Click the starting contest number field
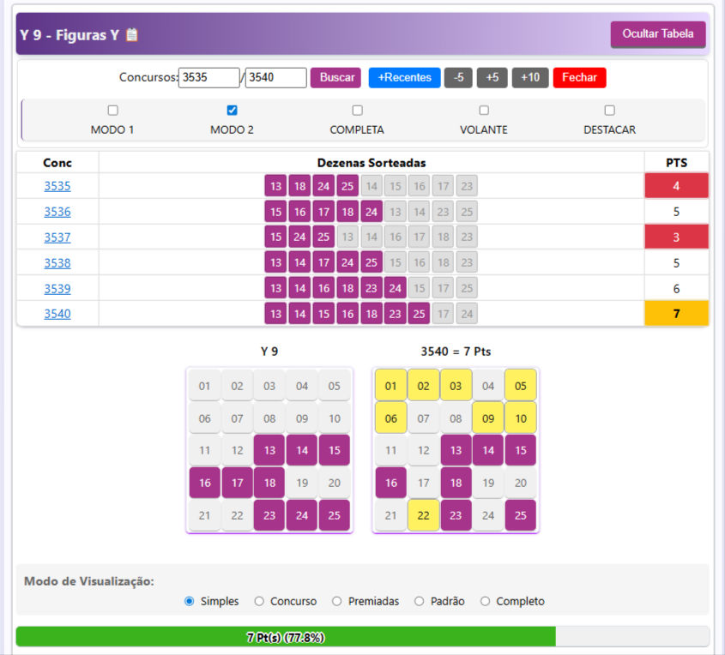Screen dimensions: 725x655 [x=208, y=78]
